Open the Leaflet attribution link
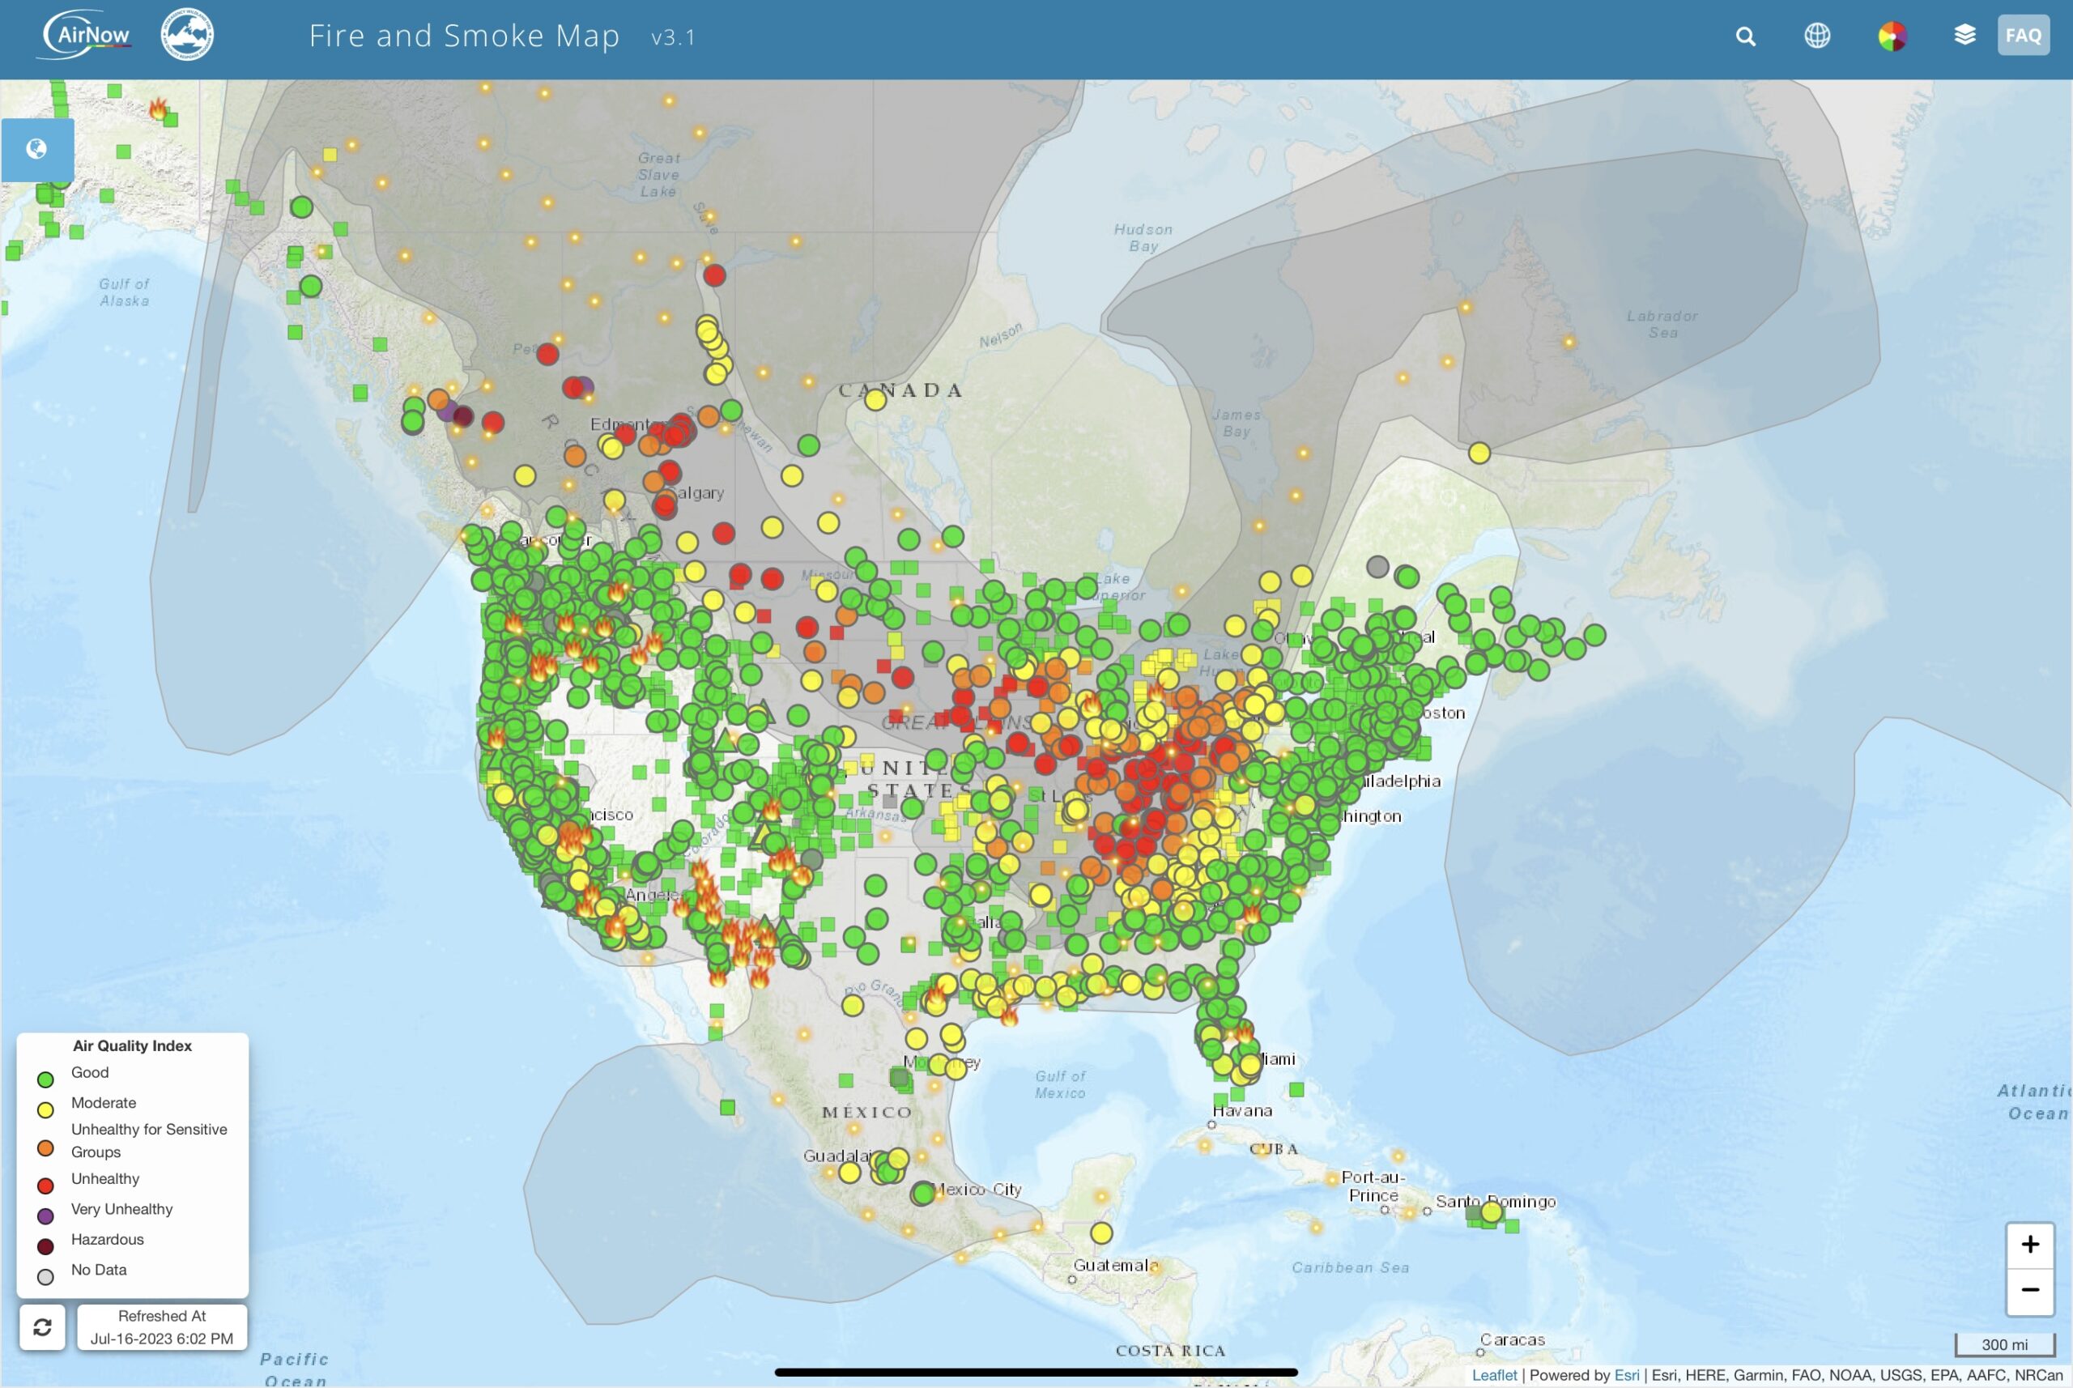The height and width of the screenshot is (1388, 2073). [x=1493, y=1375]
